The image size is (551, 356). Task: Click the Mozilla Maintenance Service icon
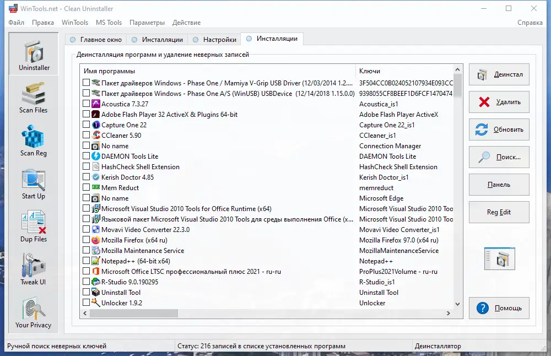(x=96, y=250)
